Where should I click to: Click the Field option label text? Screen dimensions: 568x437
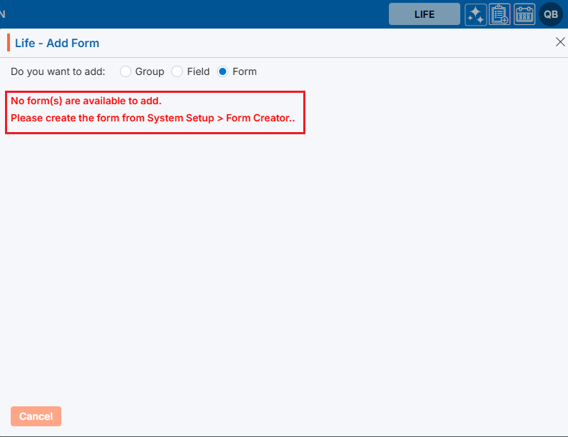198,71
